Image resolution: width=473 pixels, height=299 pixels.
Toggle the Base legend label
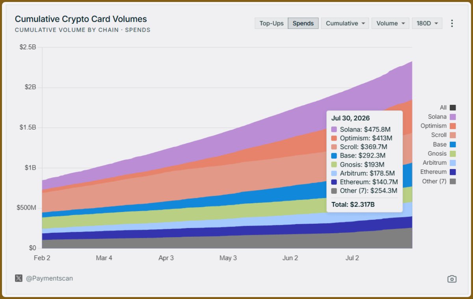tap(440, 145)
